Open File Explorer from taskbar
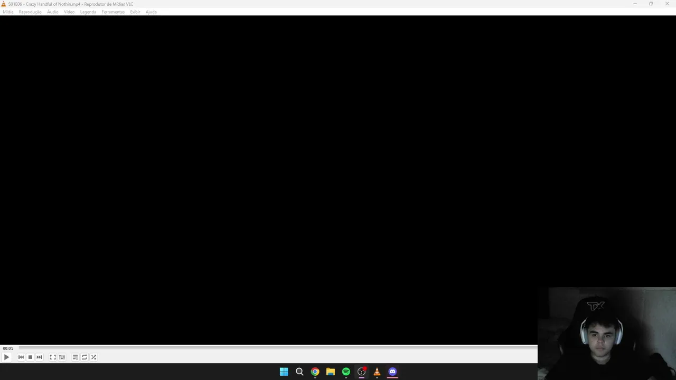Image resolution: width=676 pixels, height=380 pixels. point(331,372)
